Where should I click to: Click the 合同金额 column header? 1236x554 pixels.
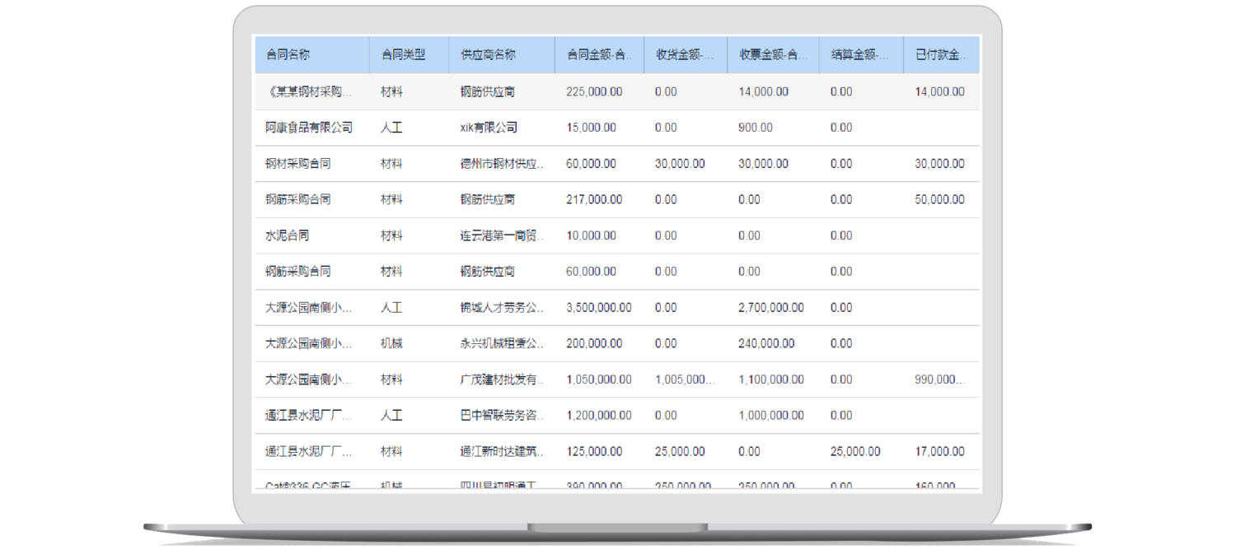(599, 55)
